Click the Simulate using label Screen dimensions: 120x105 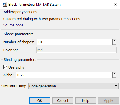(x=14, y=86)
